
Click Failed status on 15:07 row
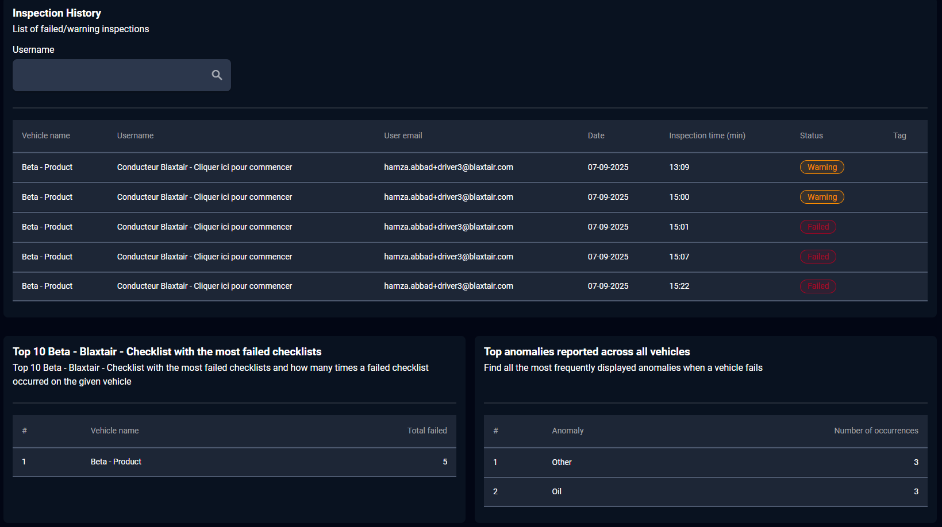coord(818,257)
